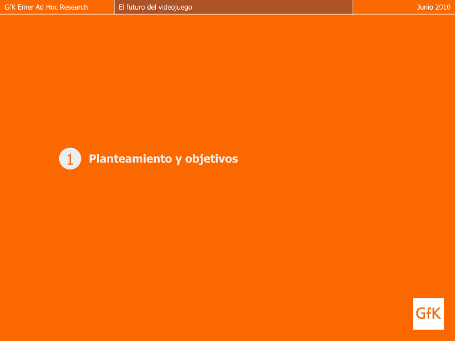Click the word 'y' between Planteamiento and objetivos
Screen dimensions: 455x341
tap(179, 159)
